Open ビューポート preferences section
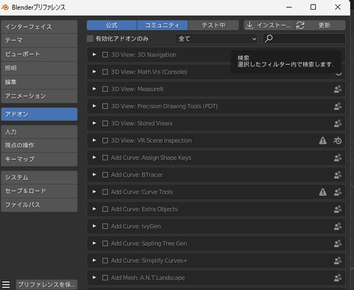This screenshot has width=354, height=290. (x=39, y=54)
